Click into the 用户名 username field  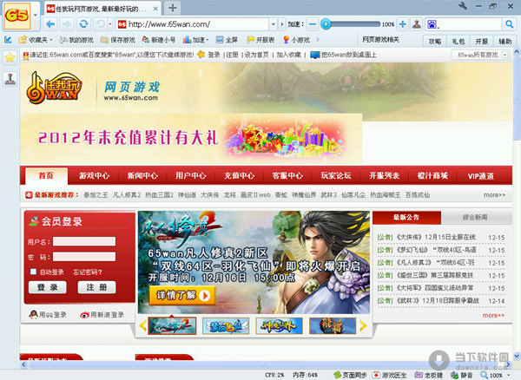click(84, 241)
